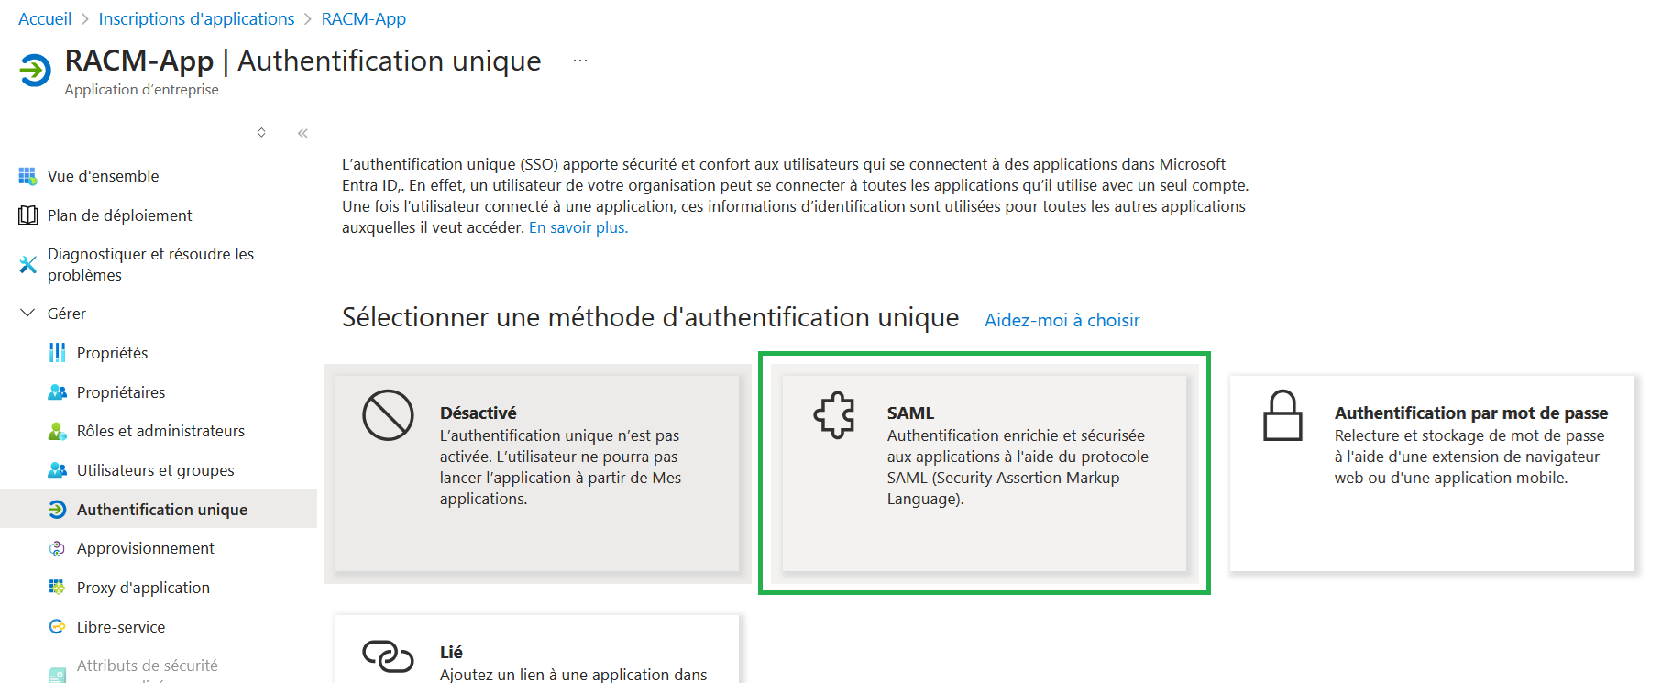This screenshot has height=683, width=1661.
Task: Click the Désactivé prohibited circle icon
Action: 388,415
